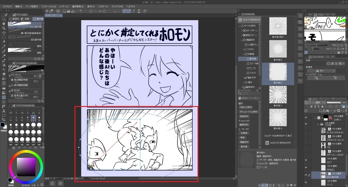
Task: Select the Eyedropper tool in left toolbar
Action: click(3, 47)
